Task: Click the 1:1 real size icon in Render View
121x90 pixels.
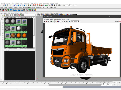Action: point(62,21)
